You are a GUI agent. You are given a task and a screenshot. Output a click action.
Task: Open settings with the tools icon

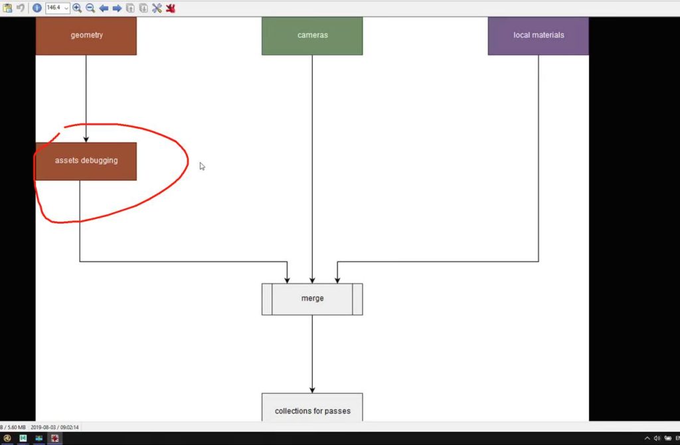pos(157,8)
